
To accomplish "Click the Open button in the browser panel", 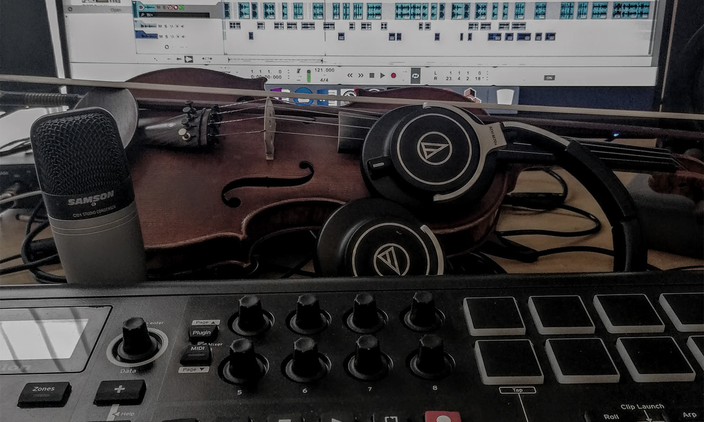I will [116, 10].
